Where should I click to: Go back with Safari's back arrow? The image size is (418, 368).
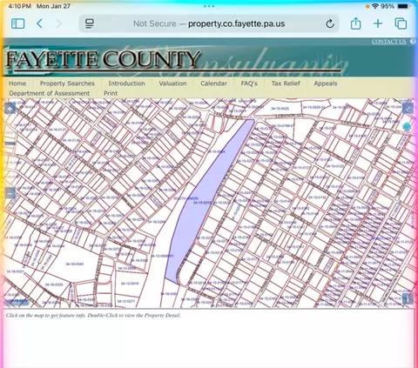point(40,23)
